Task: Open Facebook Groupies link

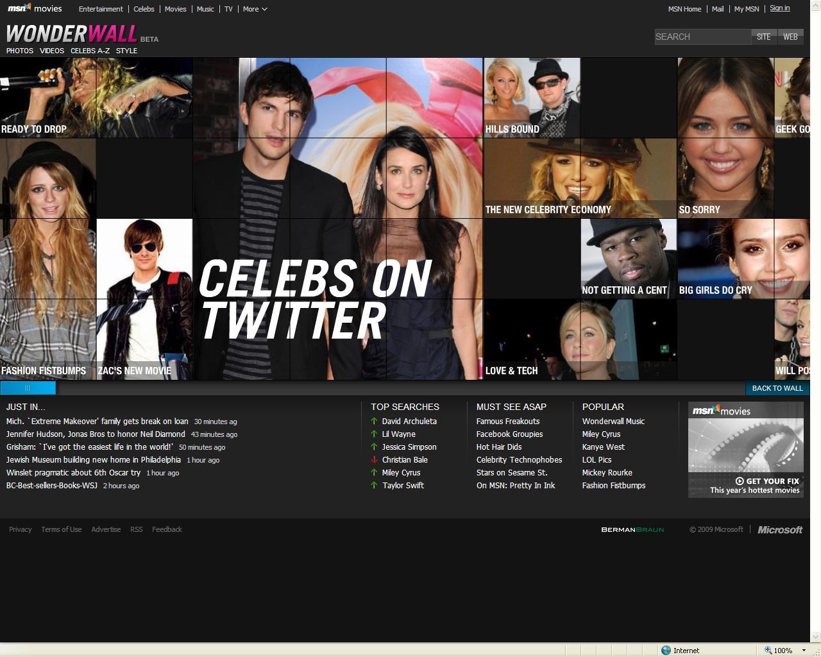Action: tap(509, 434)
